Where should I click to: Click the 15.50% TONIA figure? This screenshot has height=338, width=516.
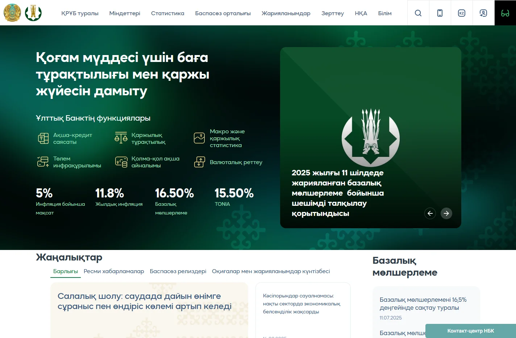click(234, 193)
